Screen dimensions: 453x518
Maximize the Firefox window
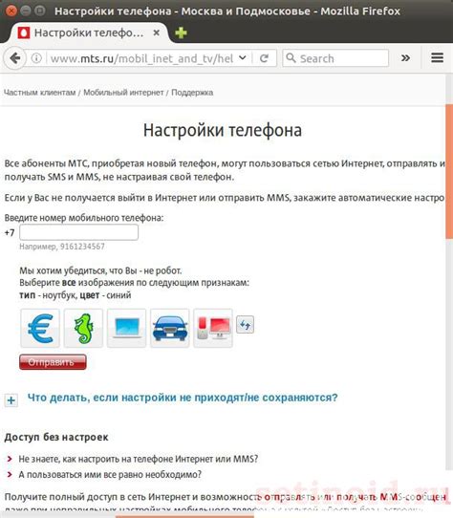click(40, 11)
